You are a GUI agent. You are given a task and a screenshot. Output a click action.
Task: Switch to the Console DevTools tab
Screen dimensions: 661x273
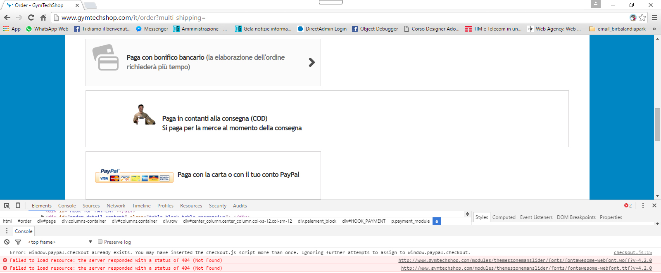[67, 206]
